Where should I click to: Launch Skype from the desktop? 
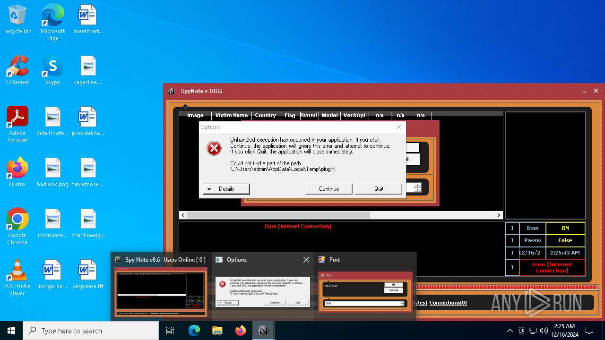click(x=52, y=71)
